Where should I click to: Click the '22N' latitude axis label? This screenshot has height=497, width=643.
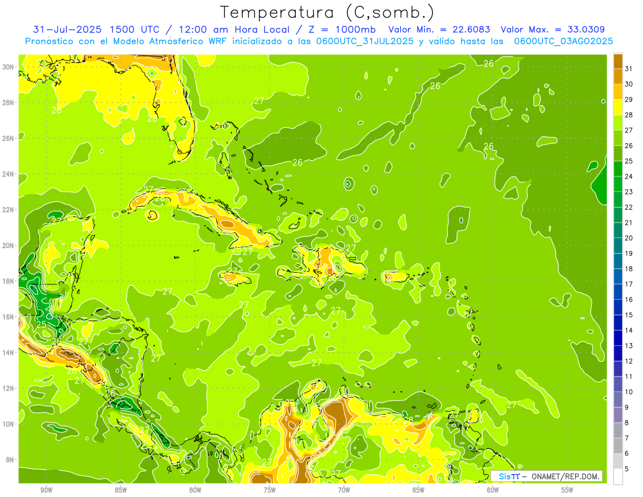click(x=8, y=210)
